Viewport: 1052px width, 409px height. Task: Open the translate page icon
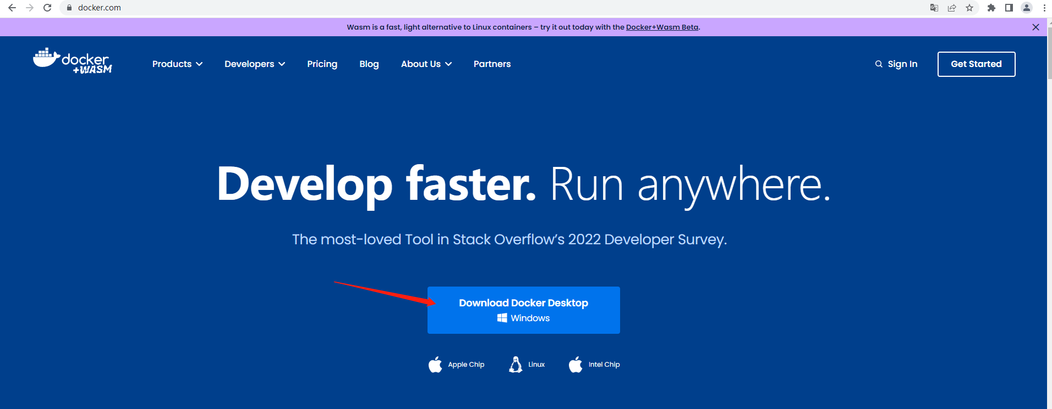click(934, 8)
